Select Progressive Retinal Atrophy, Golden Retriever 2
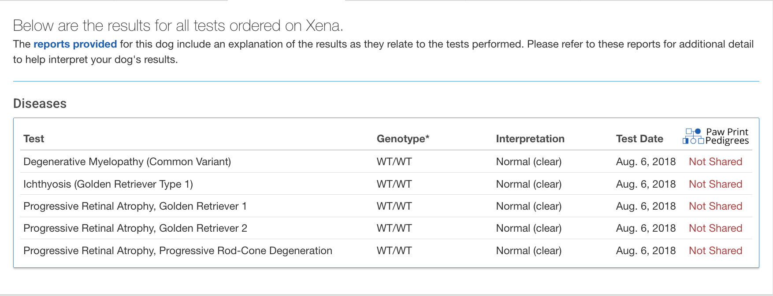This screenshot has height=296, width=773. coord(135,228)
